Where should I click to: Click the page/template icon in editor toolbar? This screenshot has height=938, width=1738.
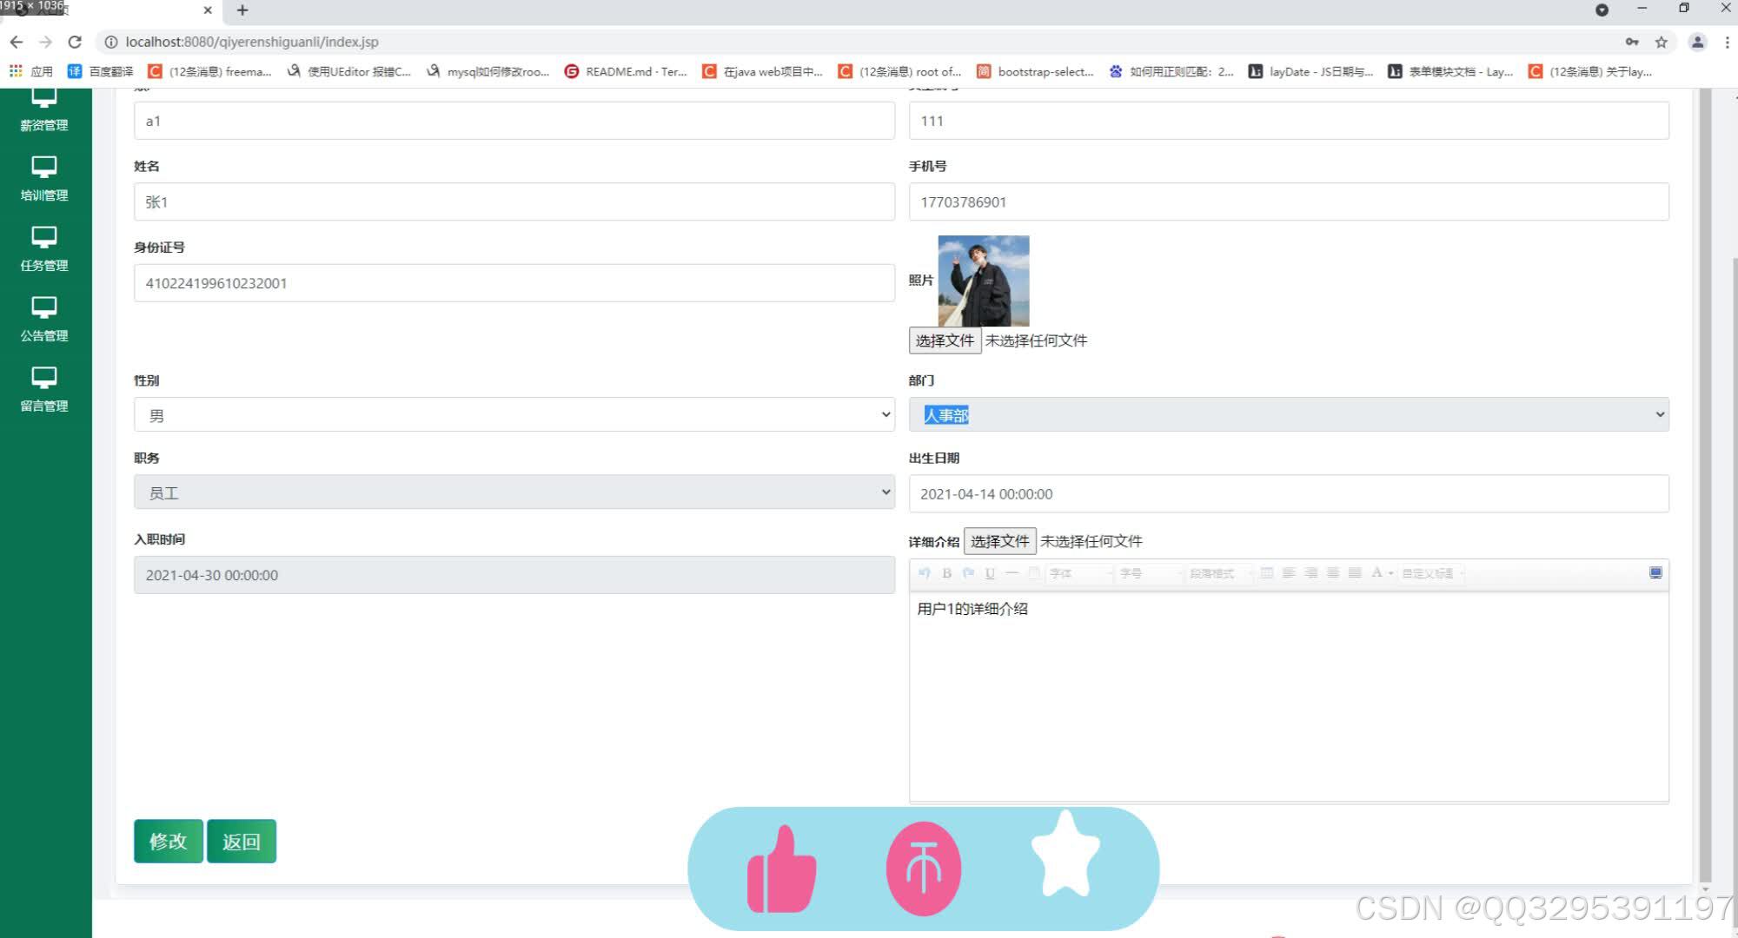point(1034,573)
